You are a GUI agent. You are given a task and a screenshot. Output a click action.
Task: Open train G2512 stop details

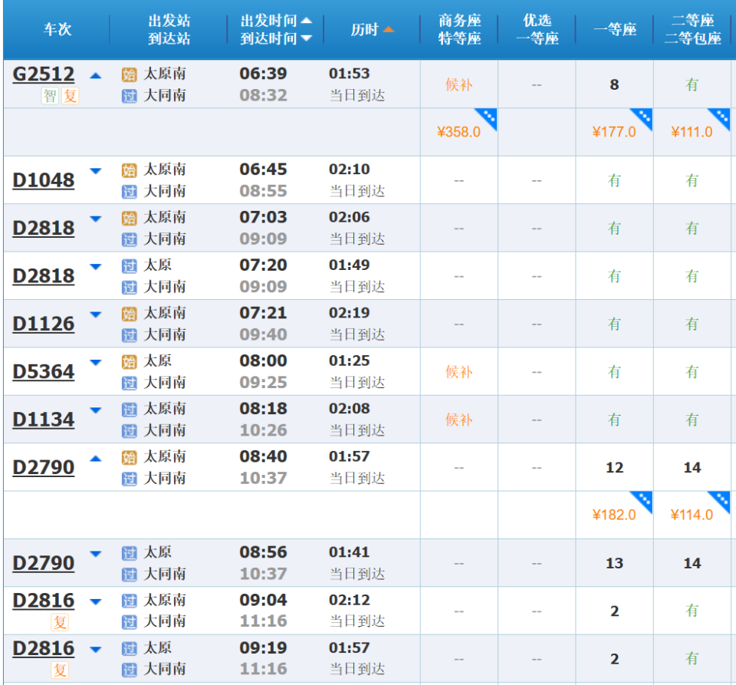pyautogui.click(x=43, y=74)
